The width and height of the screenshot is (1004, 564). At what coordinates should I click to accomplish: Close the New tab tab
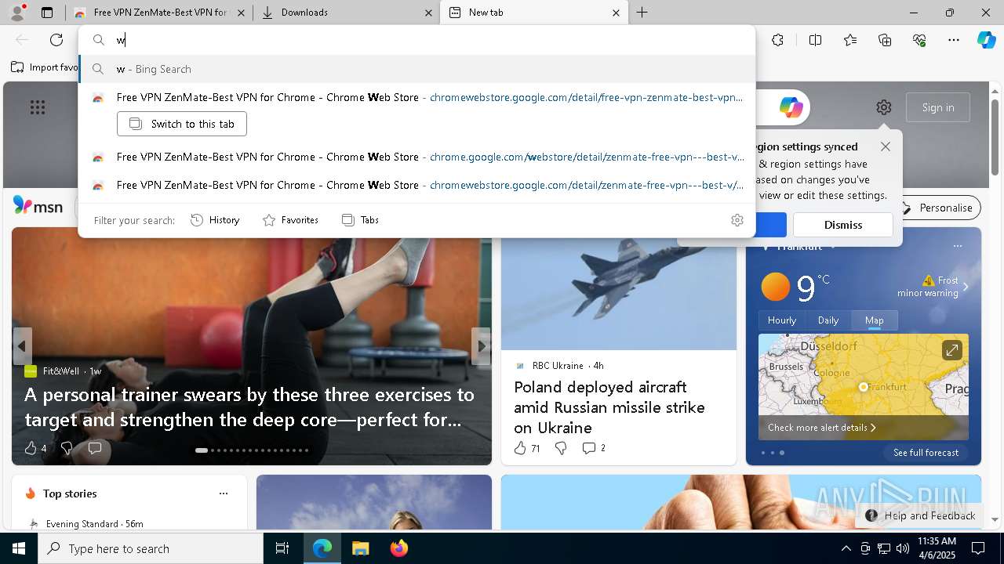click(x=616, y=13)
